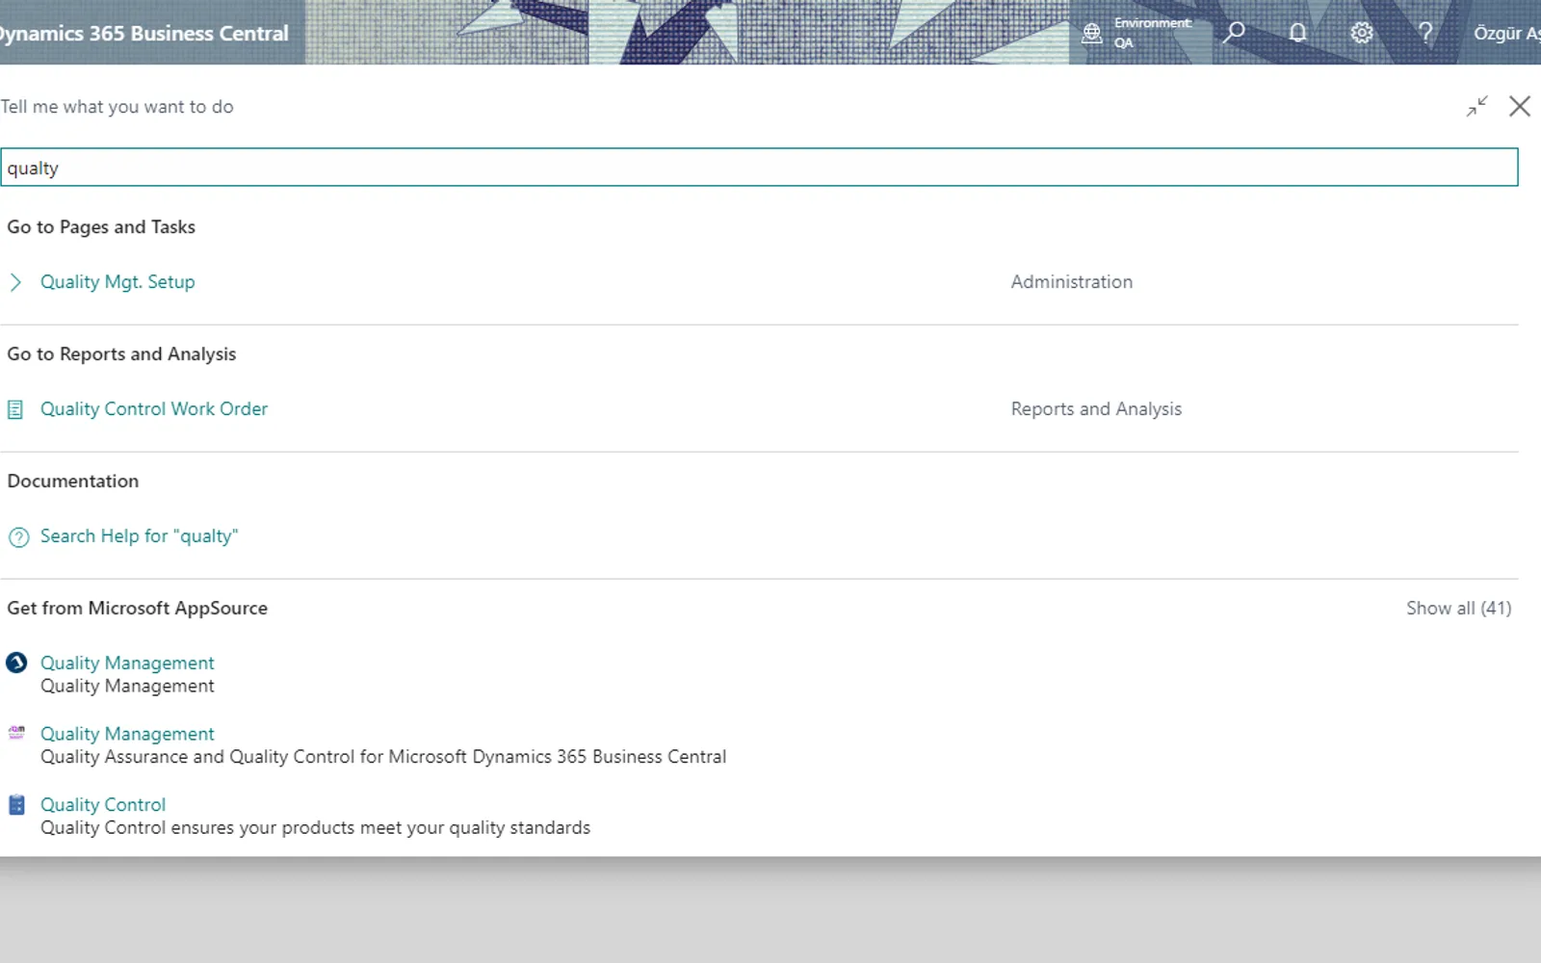The image size is (1541, 963).
Task: Click the Reports and Analysis category text
Action: point(1096,409)
